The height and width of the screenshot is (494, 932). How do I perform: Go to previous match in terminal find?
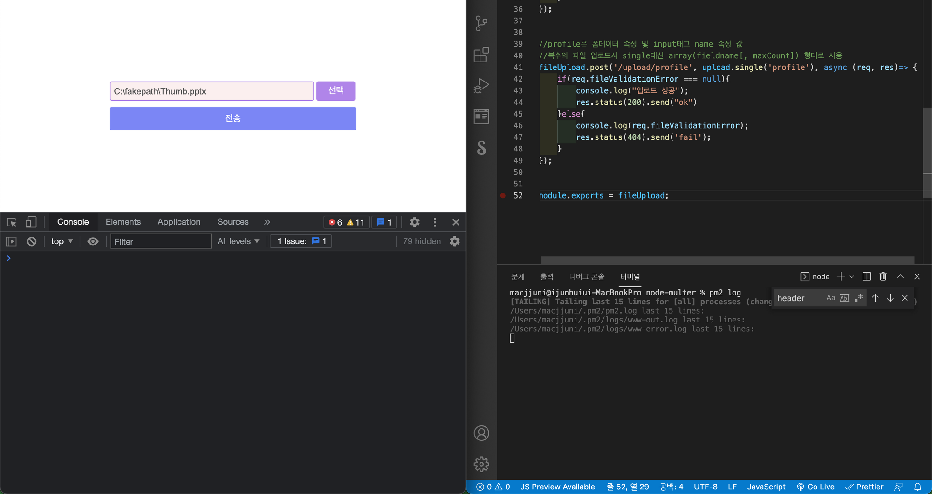pos(875,298)
